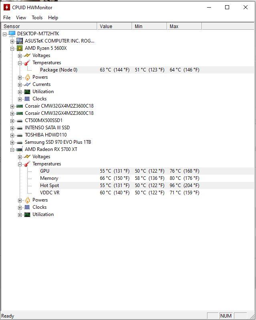Expand Clocks under Radeon RX 5700 XT
Screen dimensions: 256x320
20,208
